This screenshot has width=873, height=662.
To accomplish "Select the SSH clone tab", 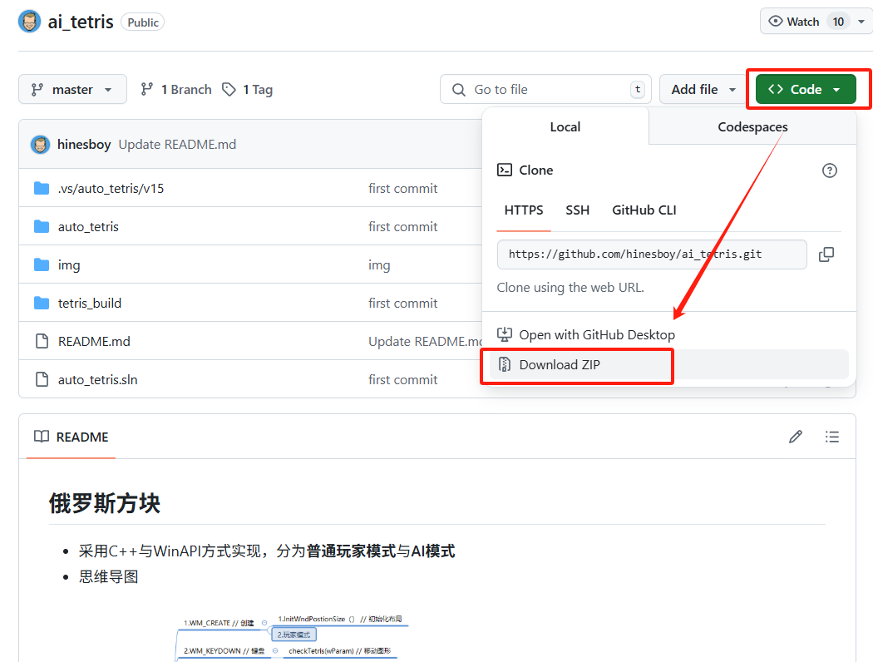I will 577,210.
